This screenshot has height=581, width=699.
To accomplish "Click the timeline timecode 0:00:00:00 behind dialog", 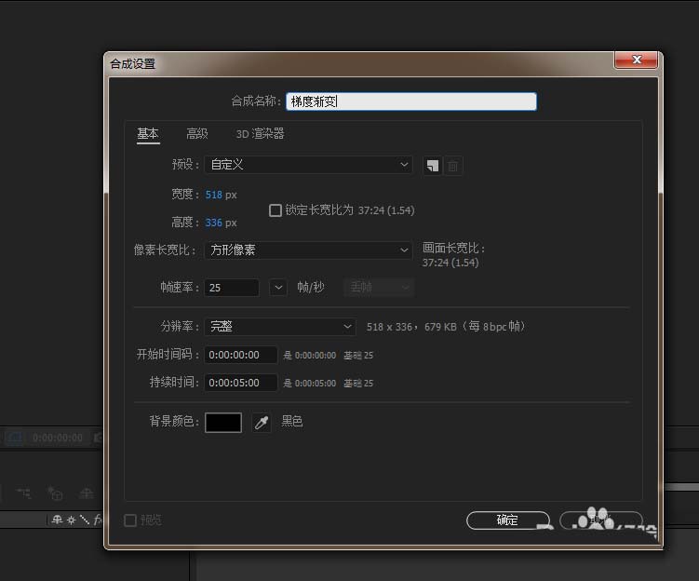I will point(58,438).
